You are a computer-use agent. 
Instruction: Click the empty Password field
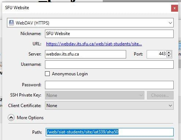pos(109,85)
